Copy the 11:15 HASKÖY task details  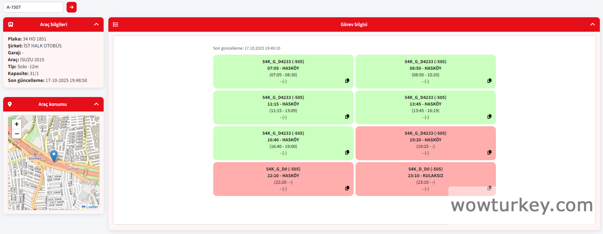tap(347, 117)
